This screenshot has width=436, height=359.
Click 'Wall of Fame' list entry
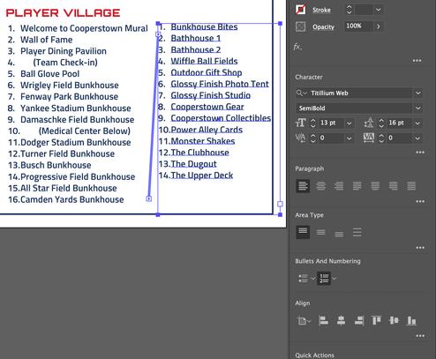coord(46,40)
